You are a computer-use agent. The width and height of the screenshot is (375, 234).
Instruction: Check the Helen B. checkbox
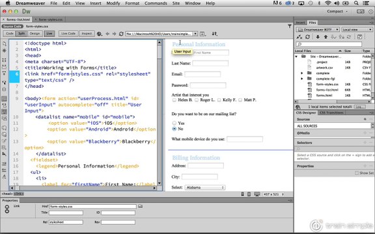click(174, 100)
